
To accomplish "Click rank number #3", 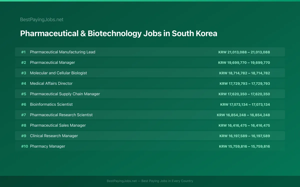I will tap(23, 73).
